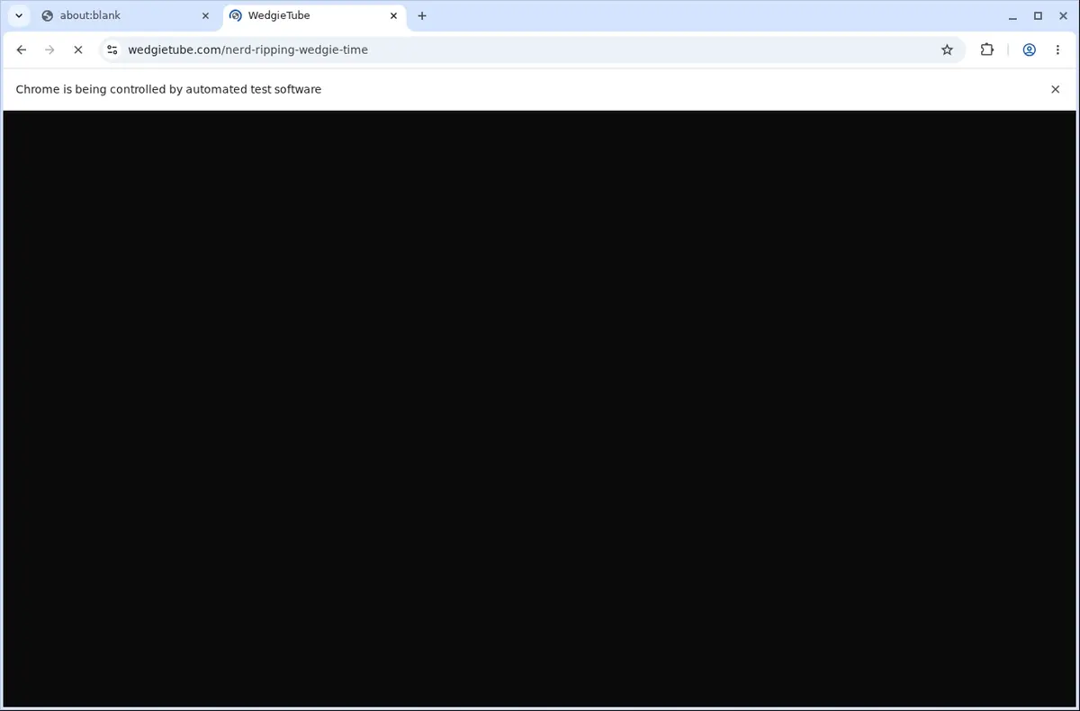Viewport: 1080px width, 711px height.
Task: Go back to previous page
Action: point(22,49)
